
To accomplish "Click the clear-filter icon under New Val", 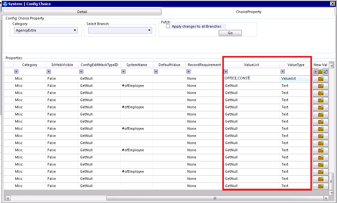I will point(326,72).
